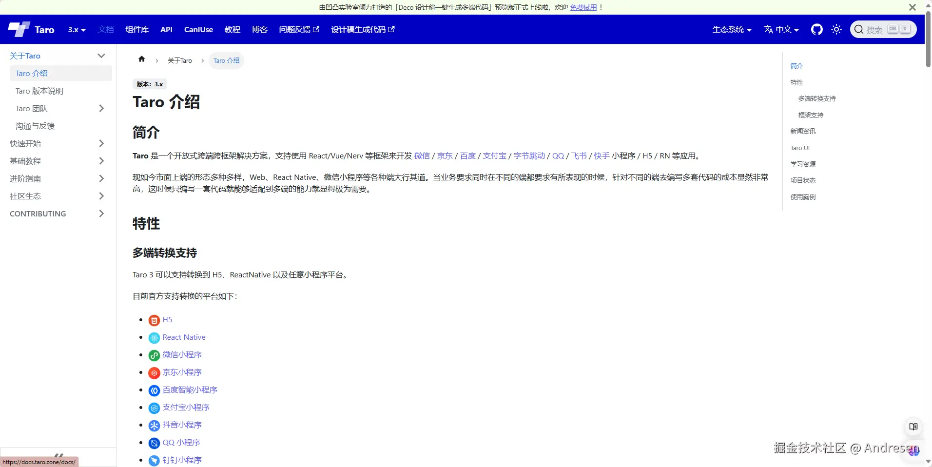932x467 pixels.
Task: Jump to 新闻资讯 in table of contents
Action: point(803,131)
